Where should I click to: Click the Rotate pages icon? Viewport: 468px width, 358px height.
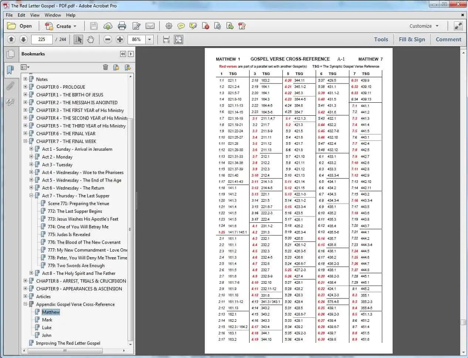point(218,26)
